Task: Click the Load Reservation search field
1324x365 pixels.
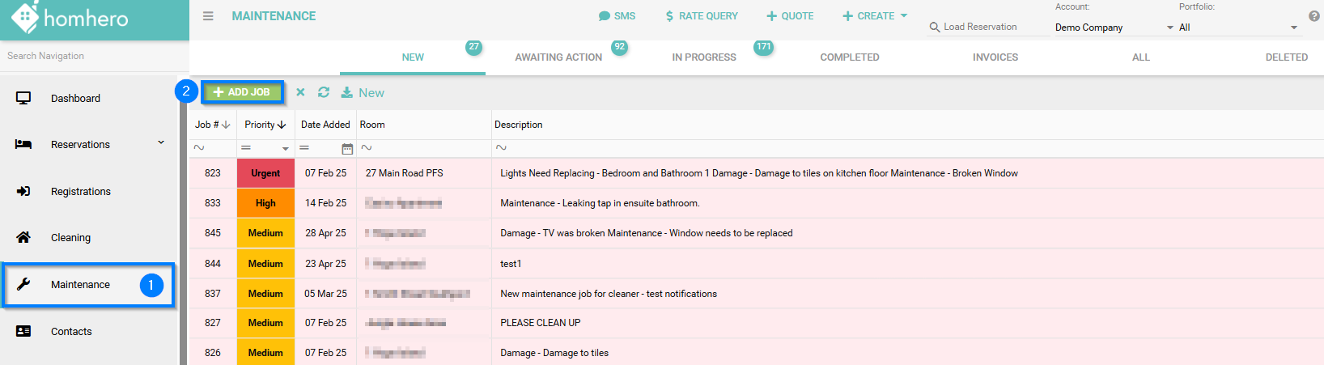Action: click(987, 27)
